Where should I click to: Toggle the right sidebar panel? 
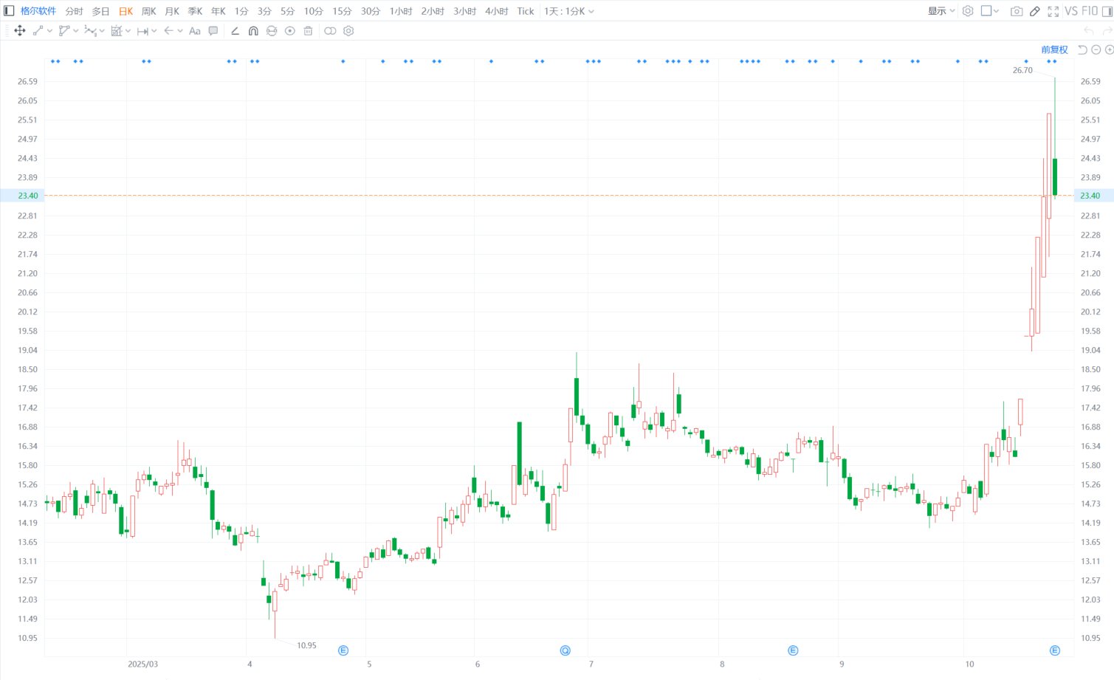click(1107, 11)
